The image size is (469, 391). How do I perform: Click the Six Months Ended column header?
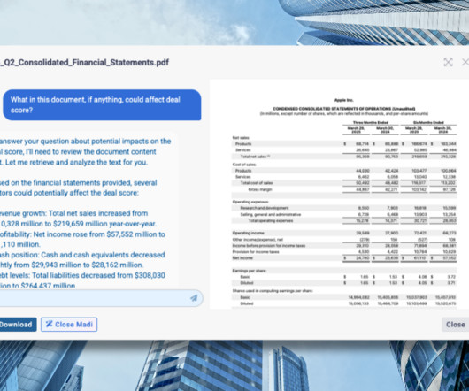pos(428,123)
